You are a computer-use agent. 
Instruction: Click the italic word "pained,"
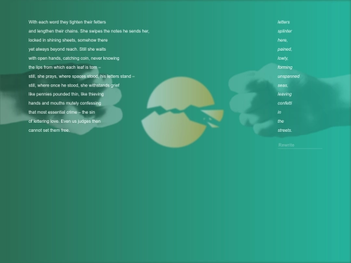point(285,49)
